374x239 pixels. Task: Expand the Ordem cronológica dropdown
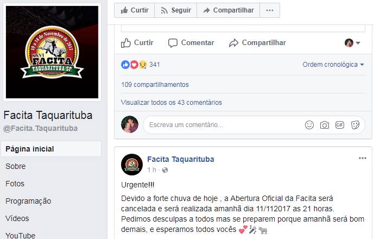tap(333, 65)
